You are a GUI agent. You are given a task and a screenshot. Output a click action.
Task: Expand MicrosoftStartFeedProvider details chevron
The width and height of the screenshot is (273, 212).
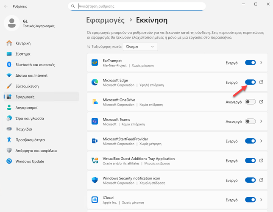[x=261, y=141]
